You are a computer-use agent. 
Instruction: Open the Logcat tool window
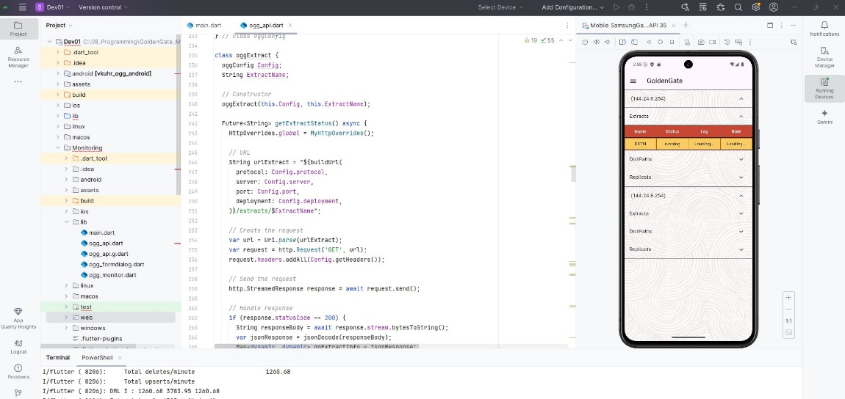coord(18,345)
